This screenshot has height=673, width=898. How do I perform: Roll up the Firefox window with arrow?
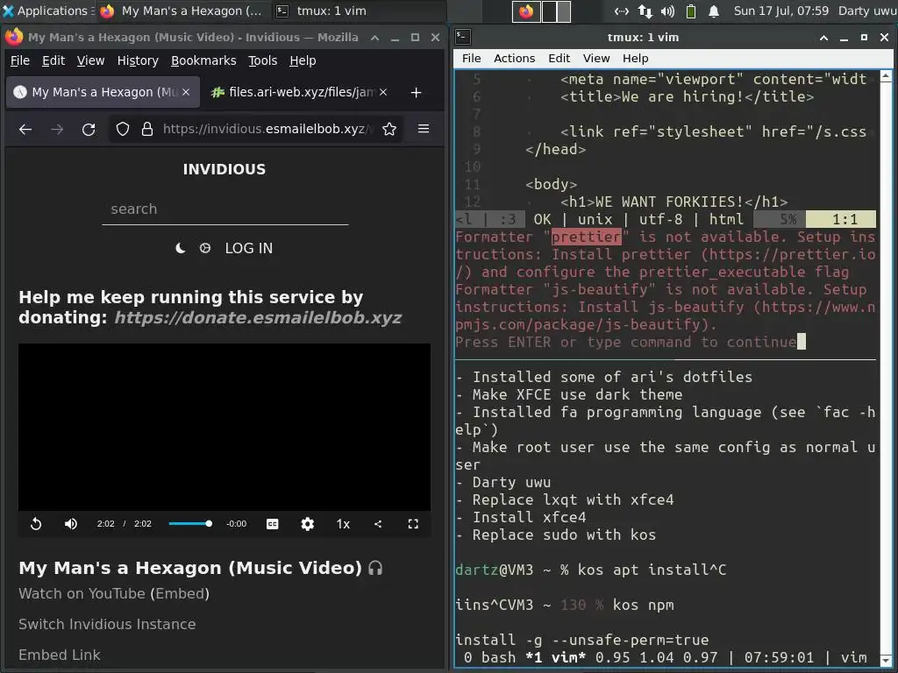374,38
